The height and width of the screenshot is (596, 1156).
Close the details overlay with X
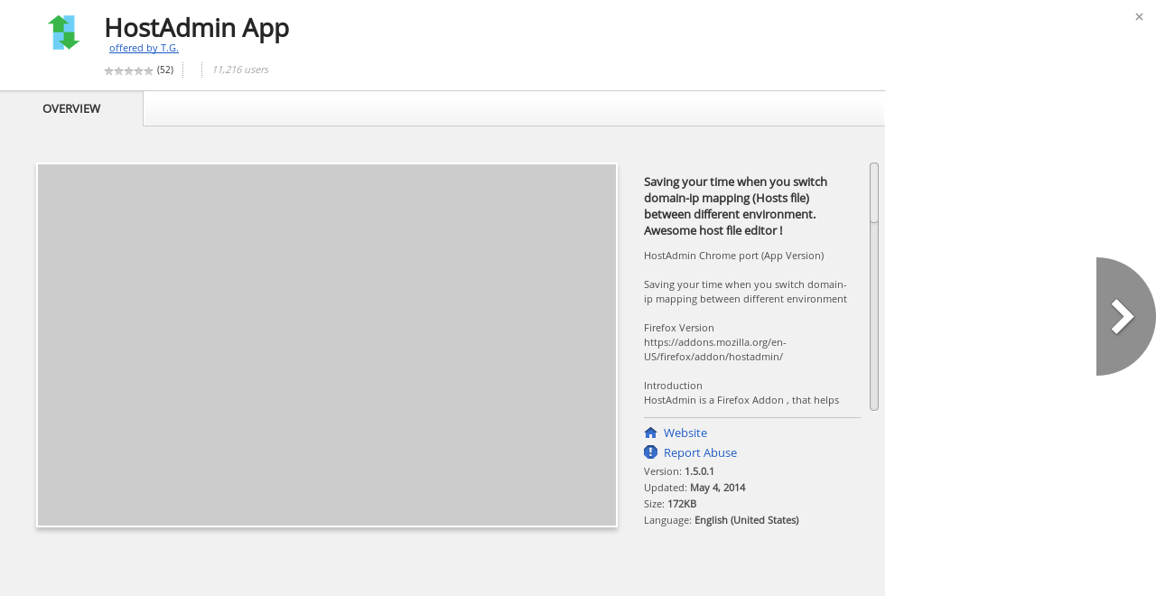(x=1139, y=16)
